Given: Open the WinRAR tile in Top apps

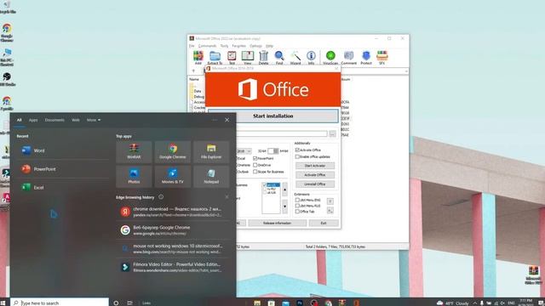Looking at the screenshot, I should pos(134,151).
